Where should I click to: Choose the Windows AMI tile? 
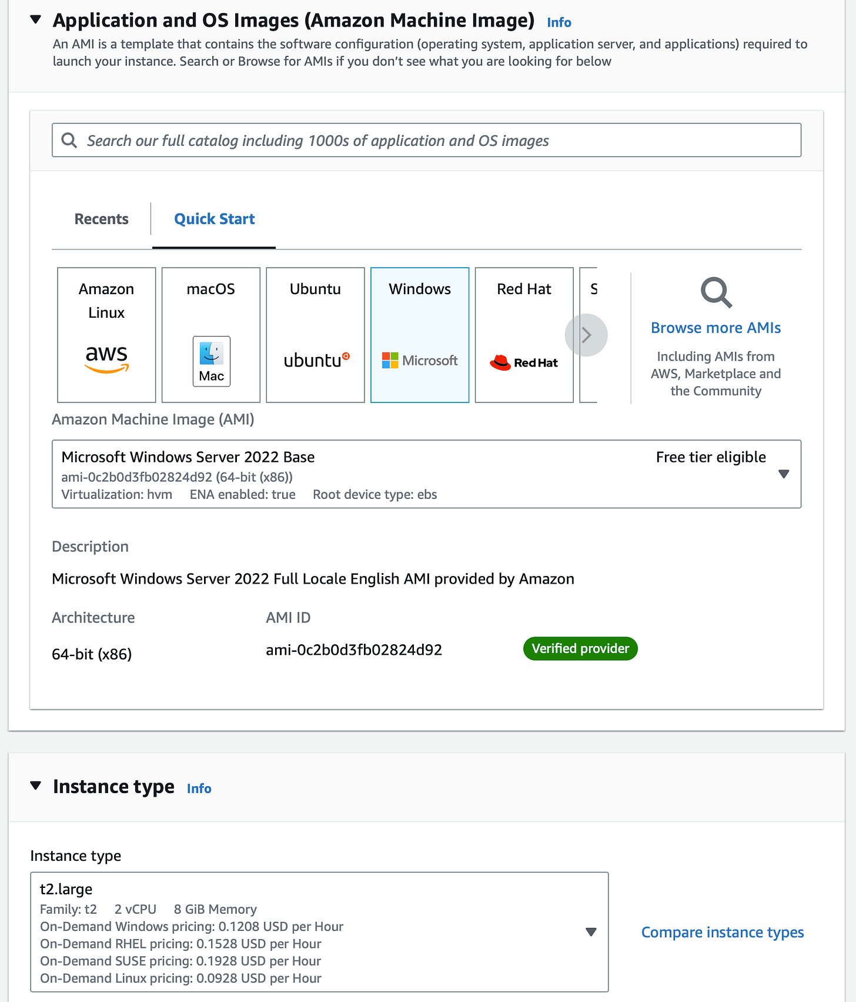[420, 335]
